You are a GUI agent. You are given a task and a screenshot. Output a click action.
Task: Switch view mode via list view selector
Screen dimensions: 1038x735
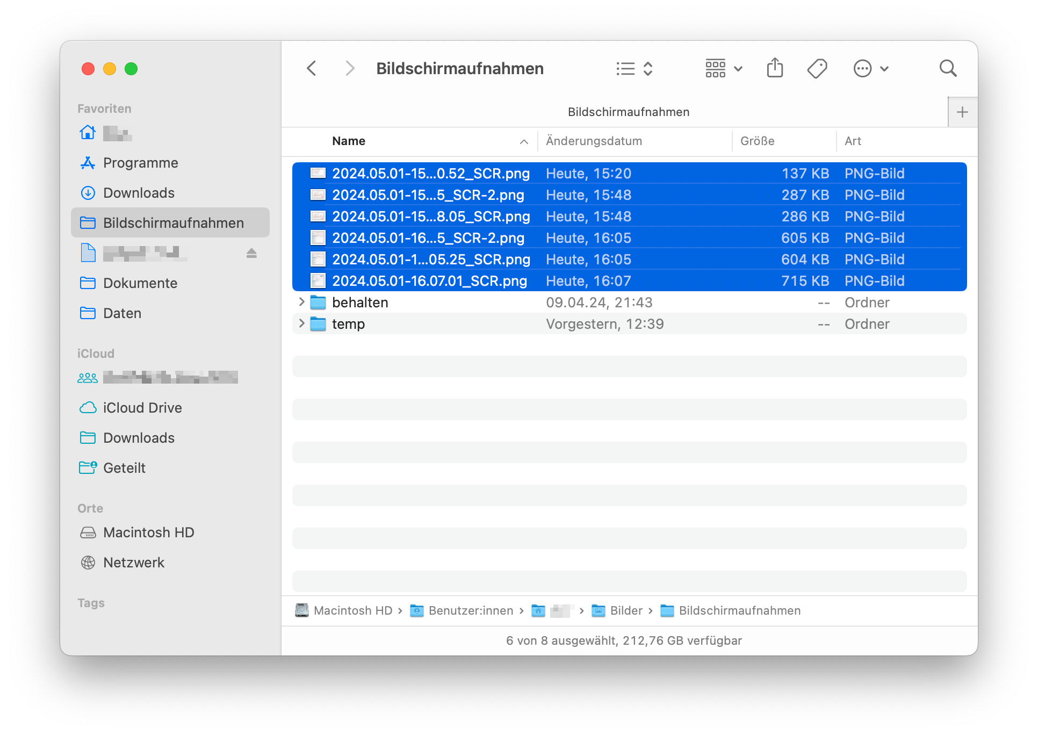click(x=634, y=68)
